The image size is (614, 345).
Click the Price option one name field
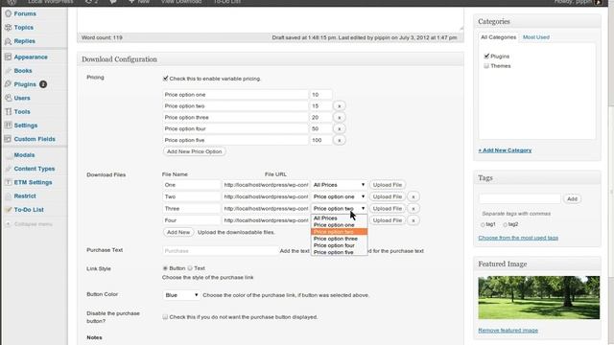235,95
